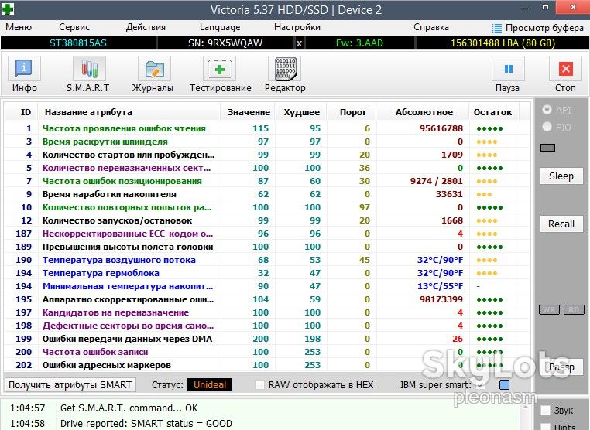The width and height of the screenshot is (590, 430).
Task: Click the green cross app icon in title bar
Action: [x=8, y=9]
